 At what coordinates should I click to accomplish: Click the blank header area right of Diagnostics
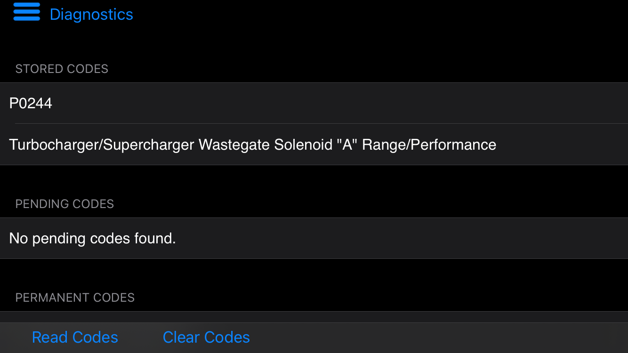tap(377, 14)
